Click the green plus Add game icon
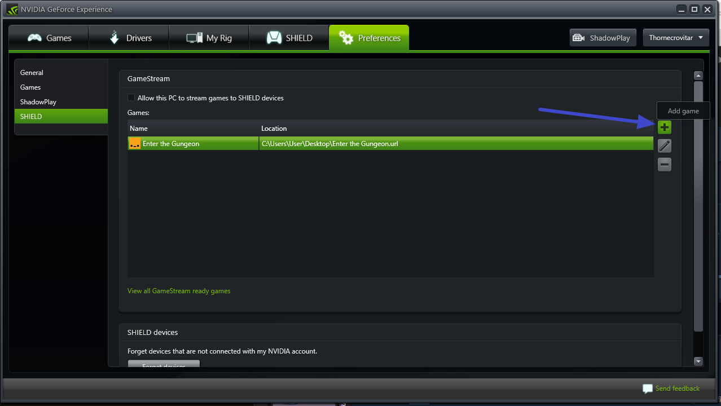Viewport: 721px width, 406px height. [x=665, y=127]
